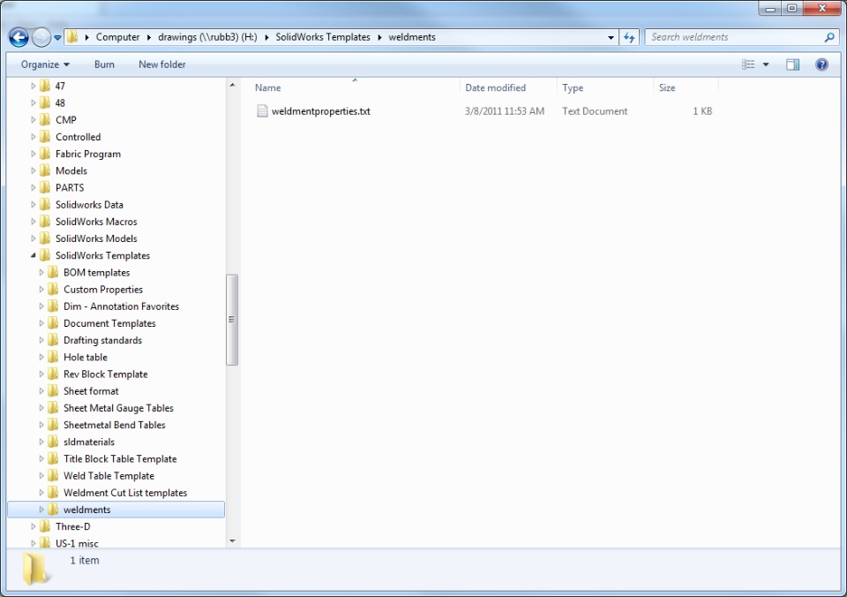Click the weldments breadcrumb segment
This screenshot has width=847, height=597.
(x=412, y=37)
